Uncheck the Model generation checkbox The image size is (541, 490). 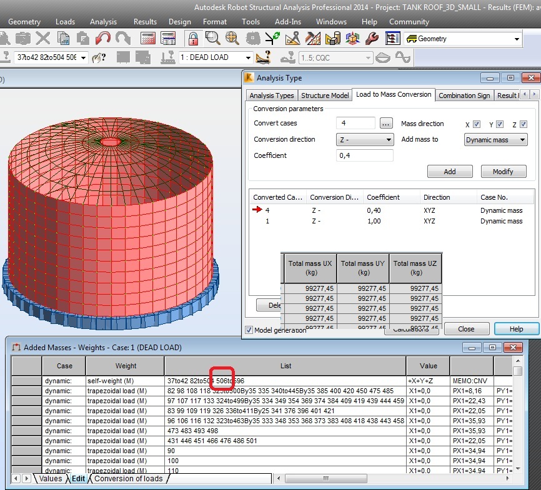coord(250,330)
